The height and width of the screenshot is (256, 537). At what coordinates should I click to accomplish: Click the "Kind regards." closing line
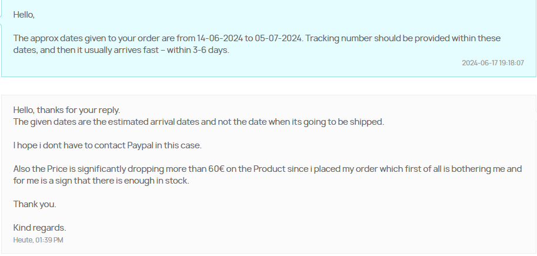tap(39, 228)
